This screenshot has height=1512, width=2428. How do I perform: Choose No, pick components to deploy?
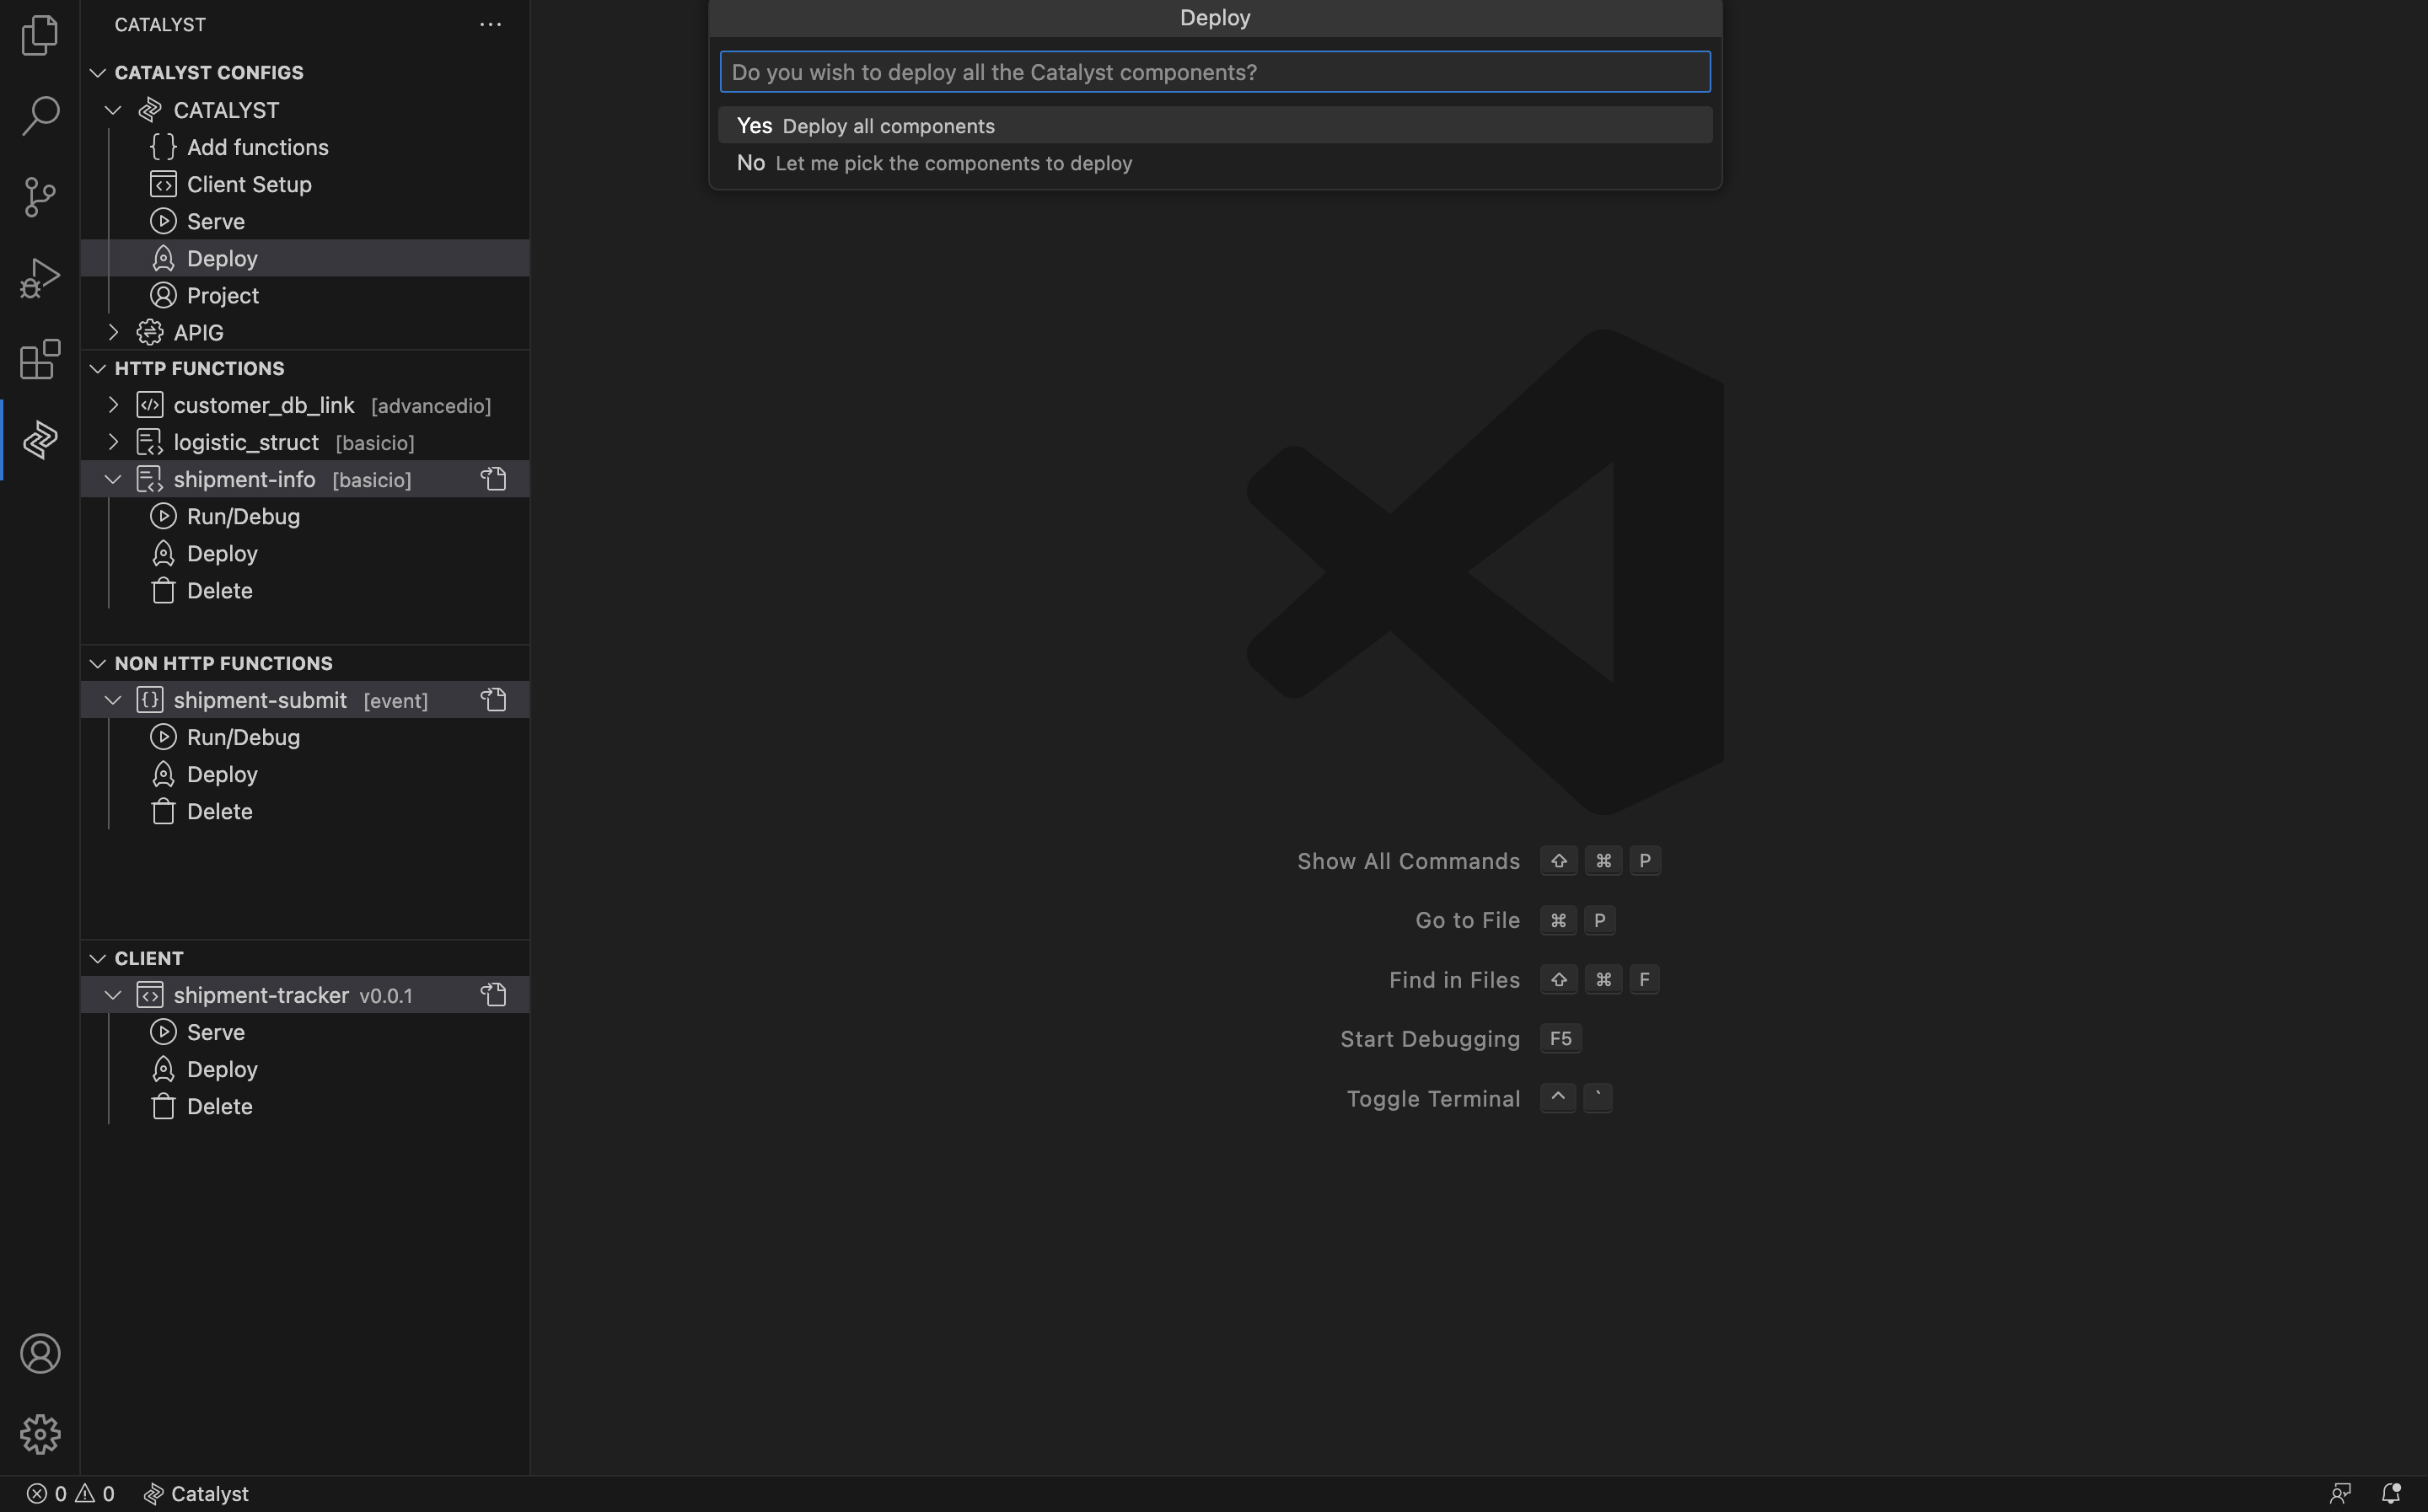point(1215,162)
